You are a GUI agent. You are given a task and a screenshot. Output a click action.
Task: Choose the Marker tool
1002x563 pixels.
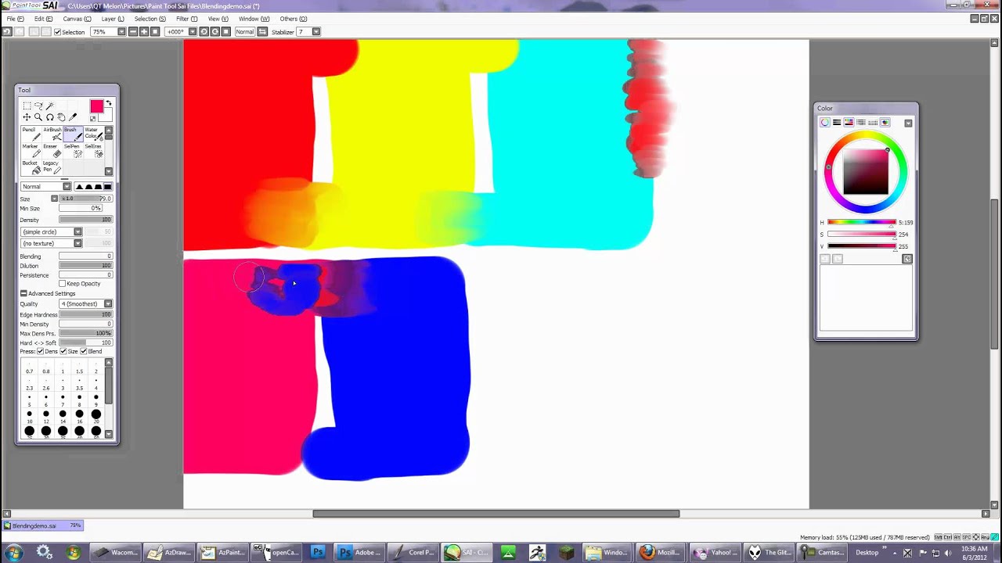point(31,150)
